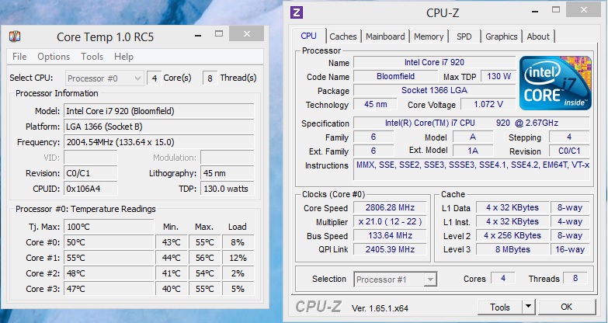Viewport: 608px width, 323px height.
Task: Click the Thread(s) count 8 in Core Temp
Action: pos(210,78)
